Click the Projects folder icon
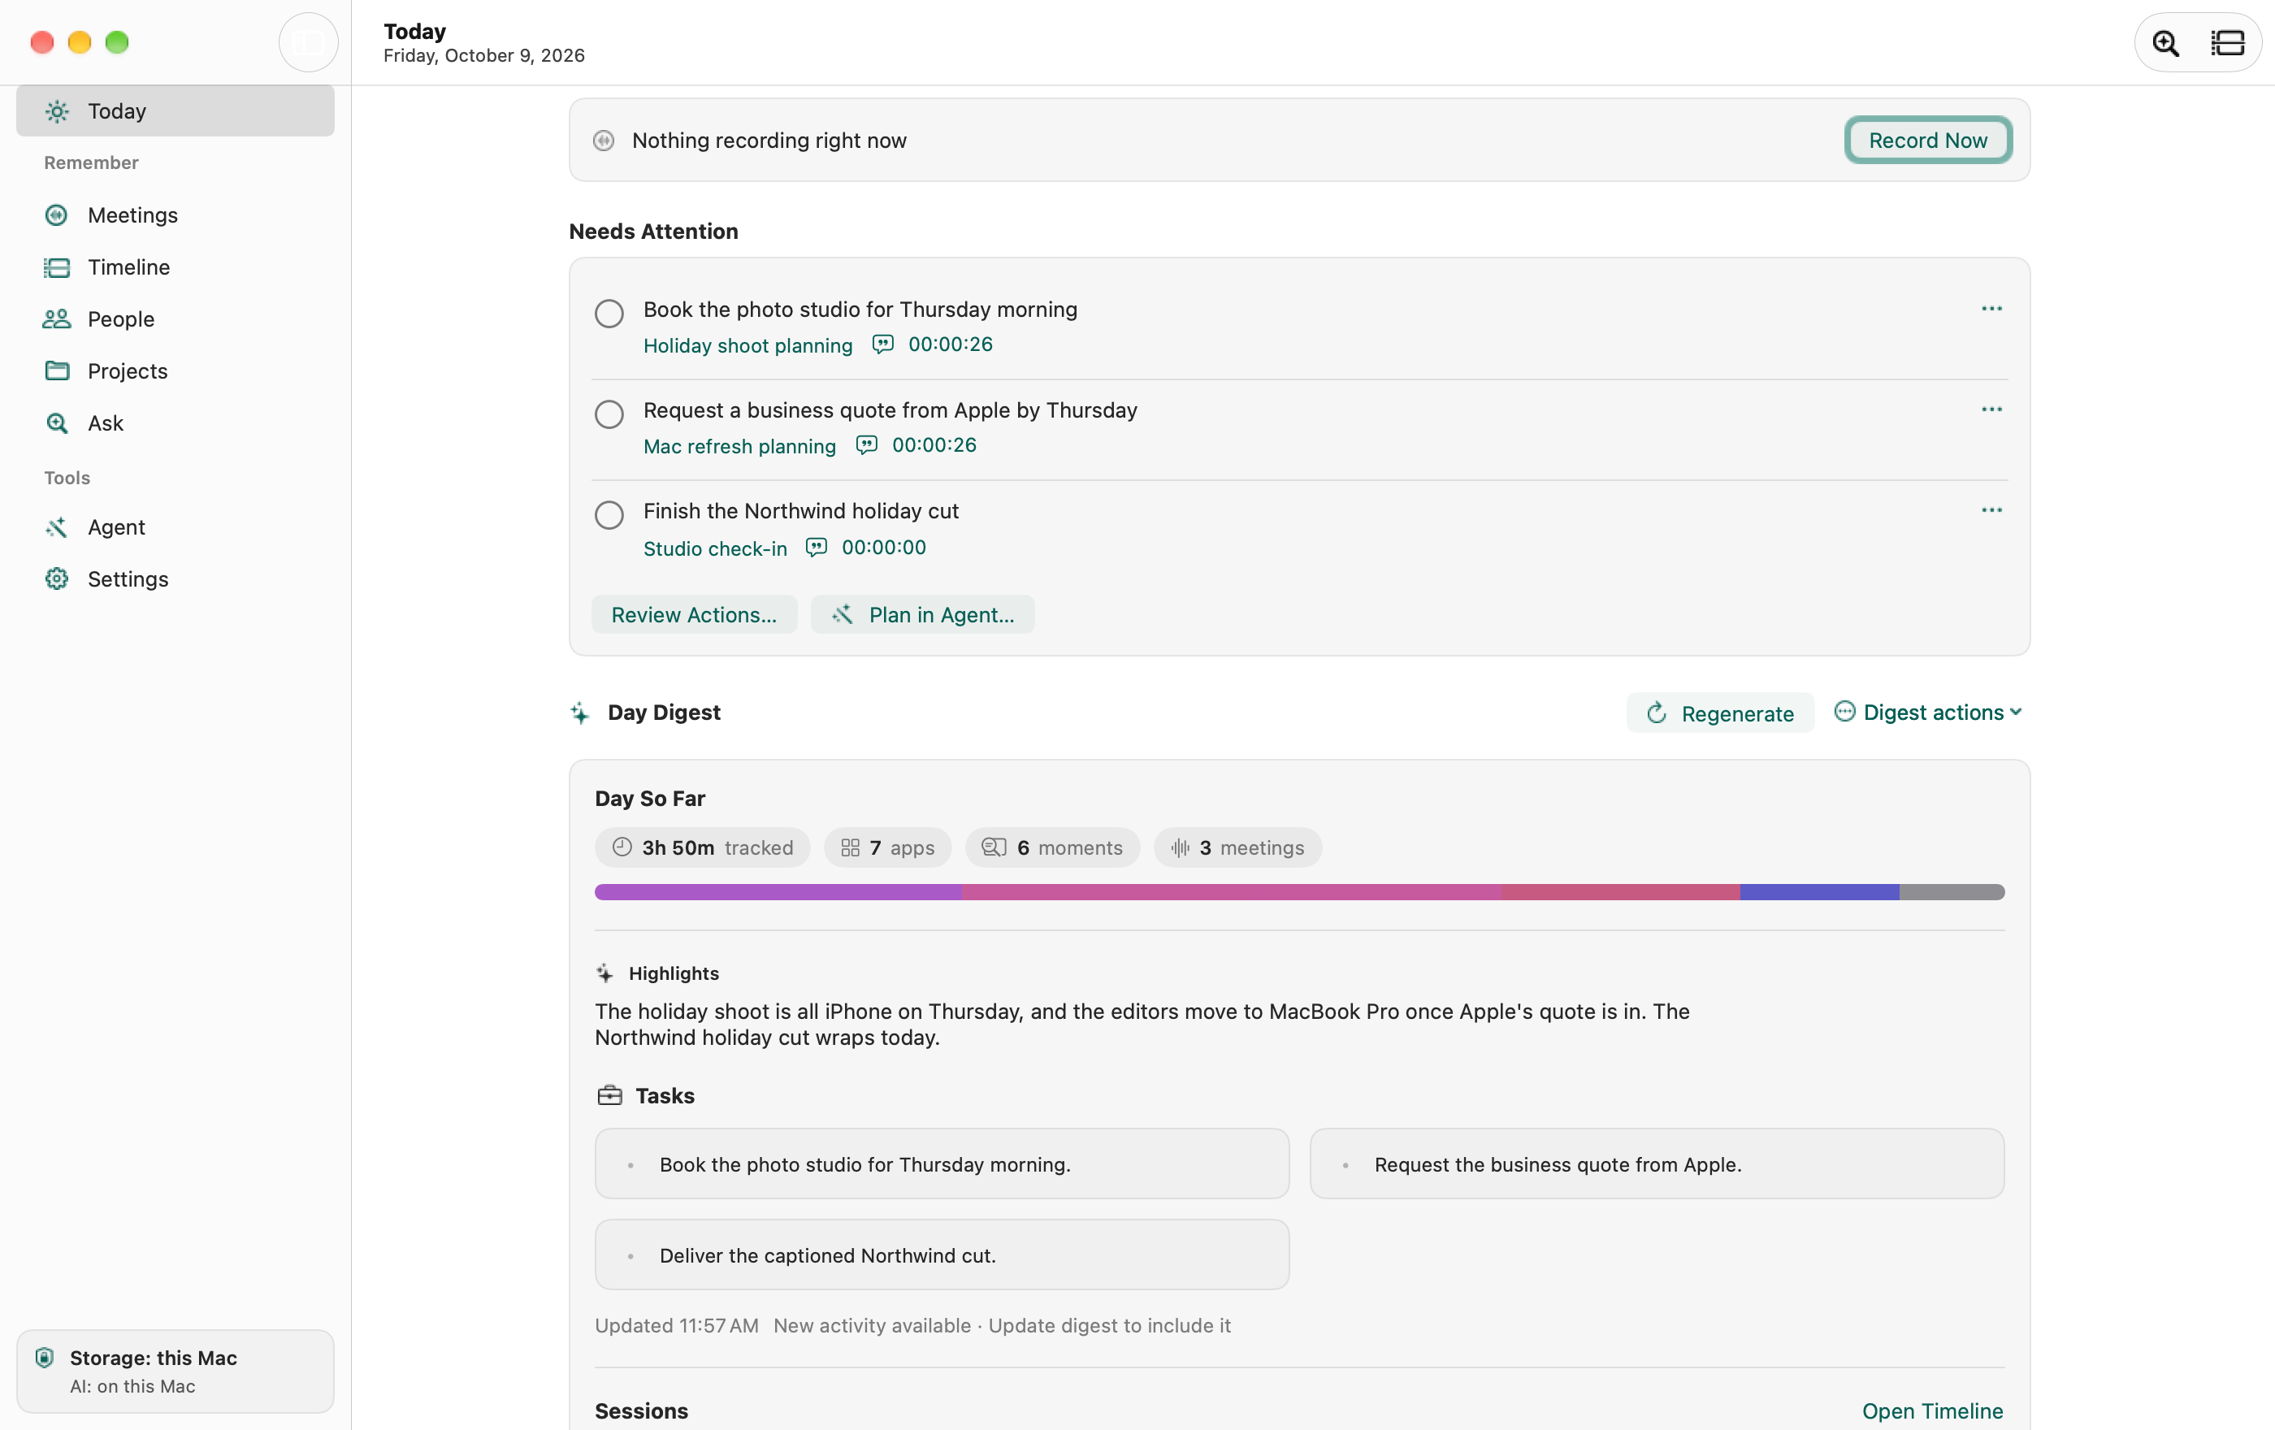Screen dimensions: 2275x1430 [57, 371]
